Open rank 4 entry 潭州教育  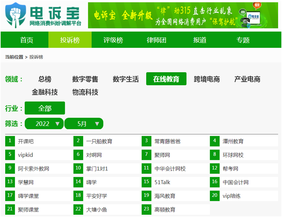(x=244, y=141)
